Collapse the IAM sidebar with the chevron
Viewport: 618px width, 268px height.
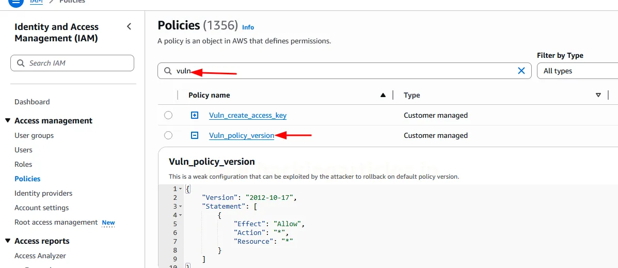pyautogui.click(x=129, y=26)
